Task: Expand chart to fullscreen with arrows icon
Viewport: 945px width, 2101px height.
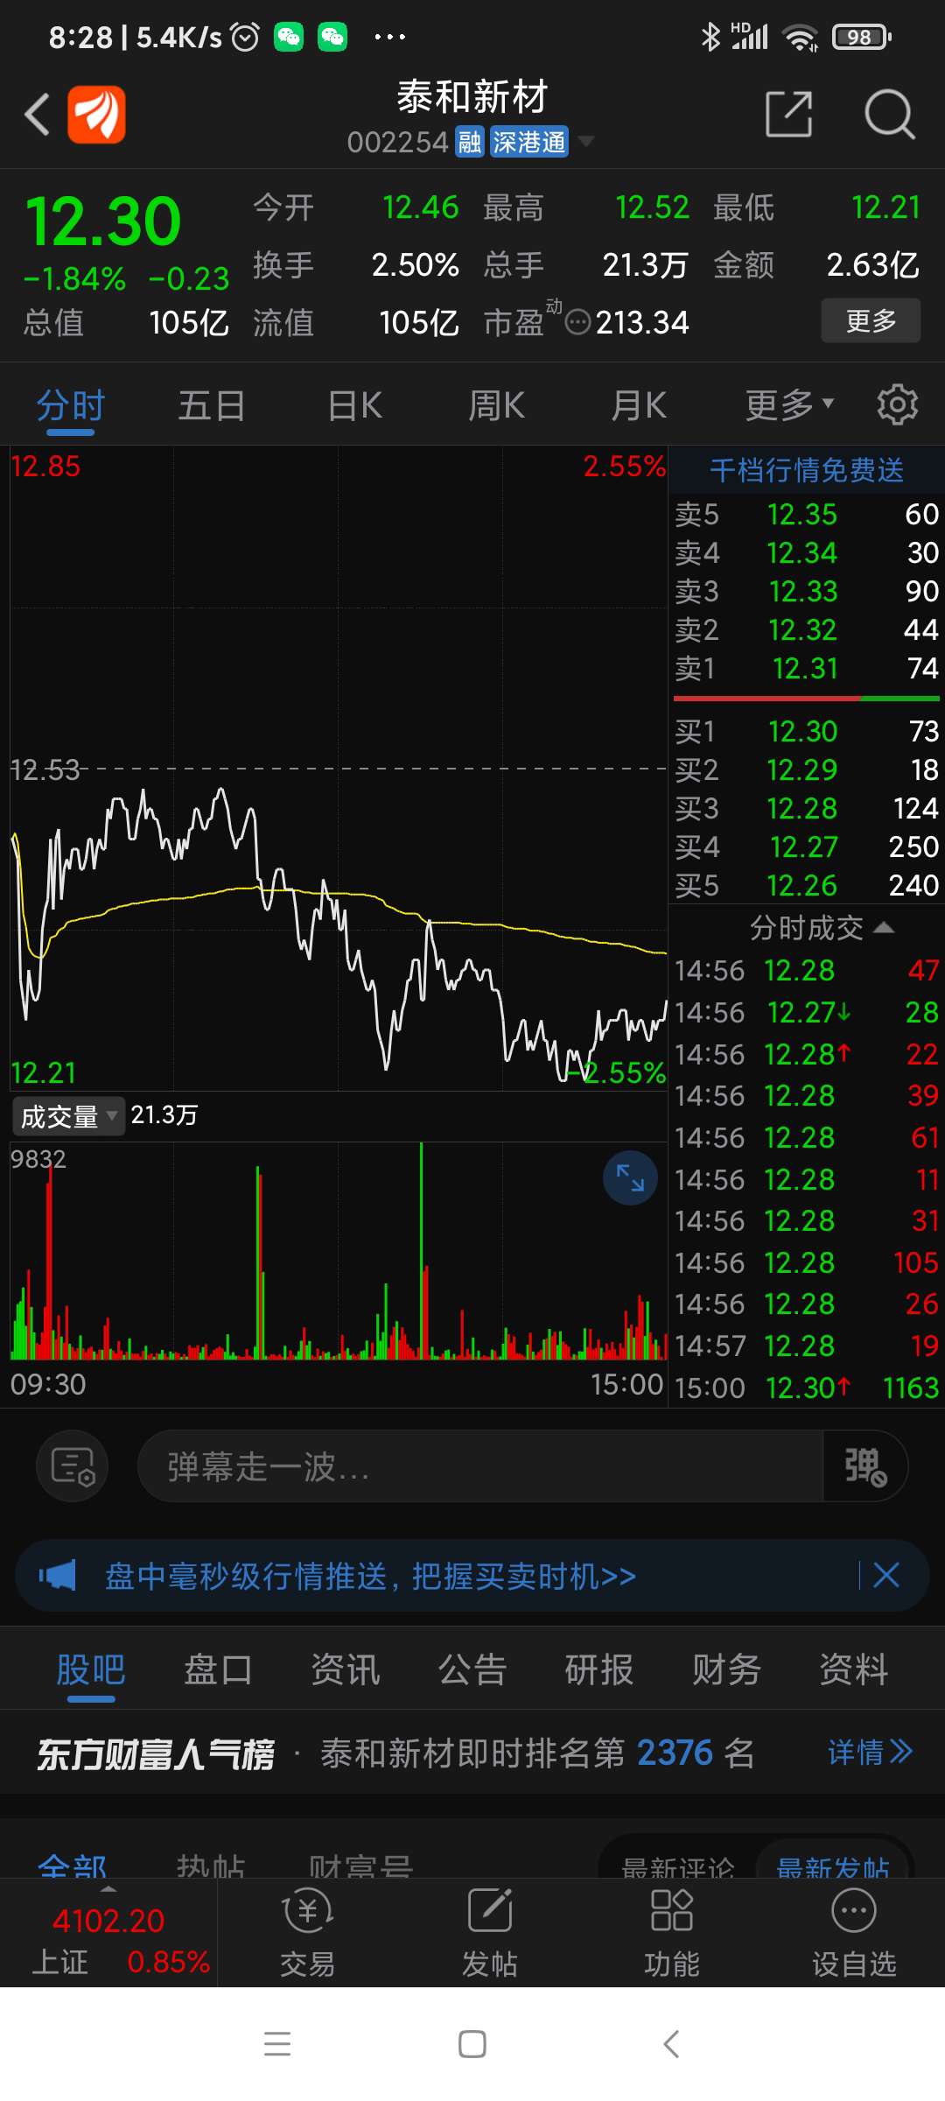Action: 630,1178
